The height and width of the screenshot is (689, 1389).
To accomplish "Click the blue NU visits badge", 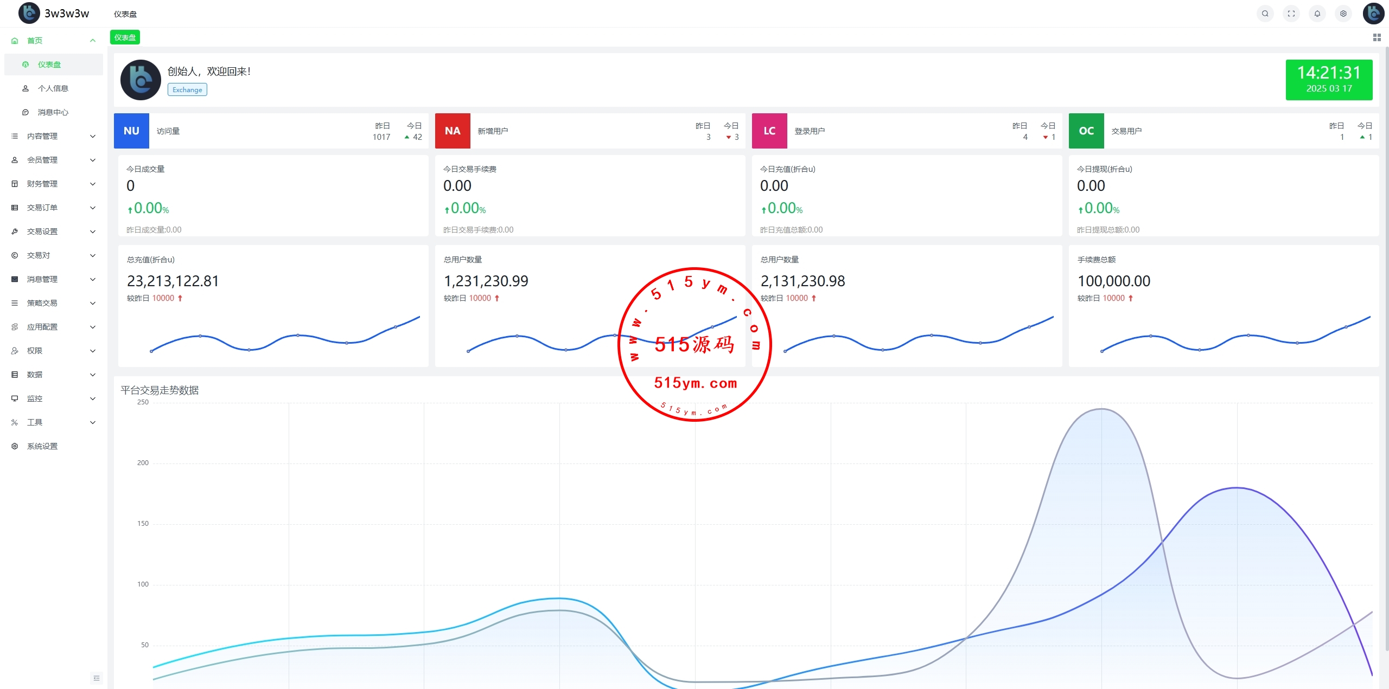I will (x=131, y=131).
